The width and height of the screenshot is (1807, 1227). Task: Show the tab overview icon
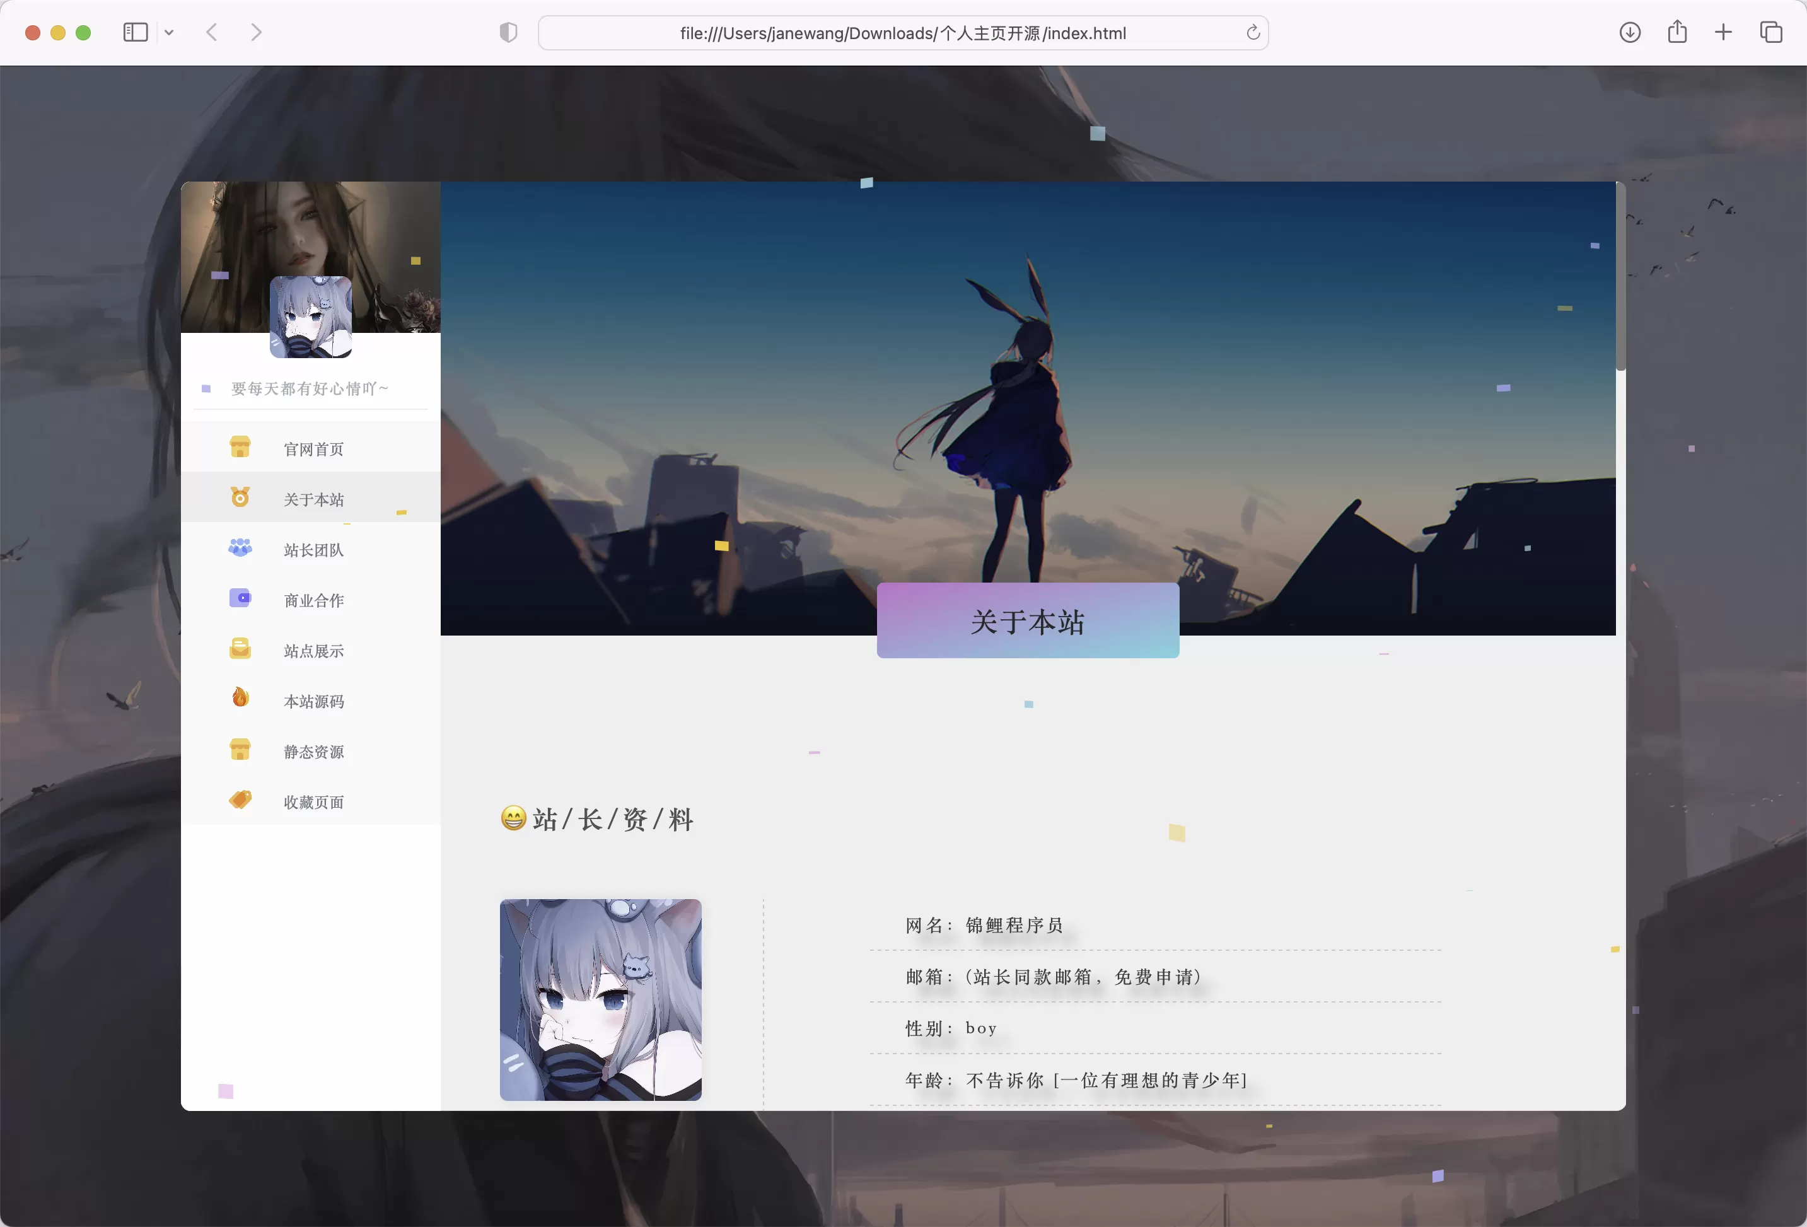click(1771, 33)
